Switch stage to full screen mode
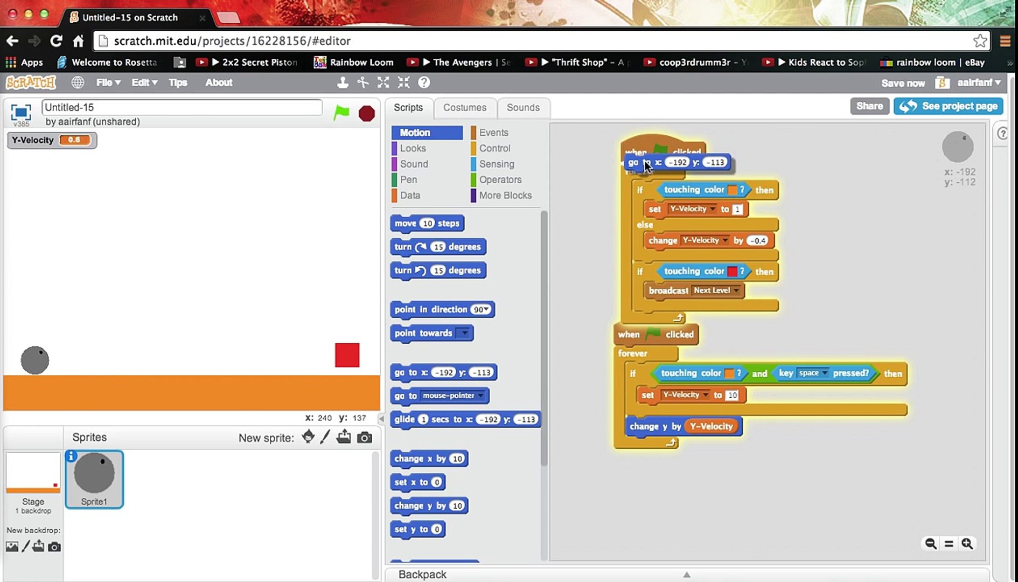The image size is (1018, 582). [20, 112]
